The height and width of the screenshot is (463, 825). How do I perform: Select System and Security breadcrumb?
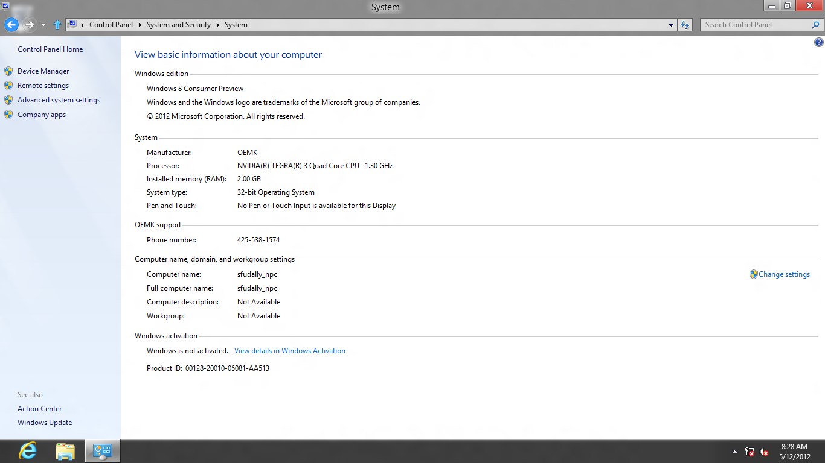(x=178, y=25)
